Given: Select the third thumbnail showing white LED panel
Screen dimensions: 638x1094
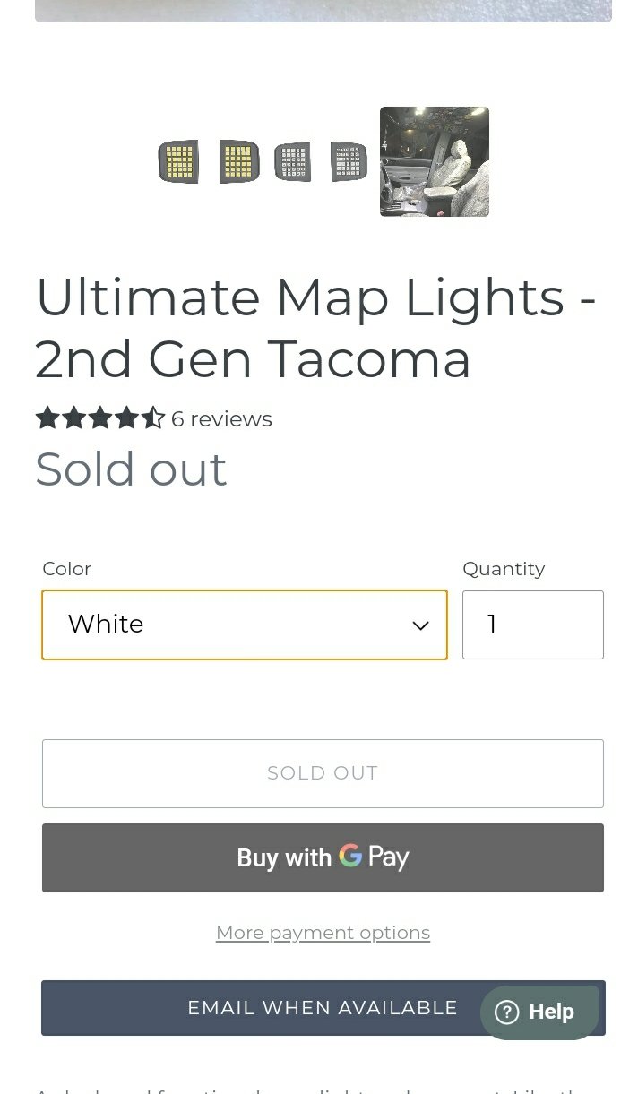Looking at the screenshot, I should [x=293, y=162].
